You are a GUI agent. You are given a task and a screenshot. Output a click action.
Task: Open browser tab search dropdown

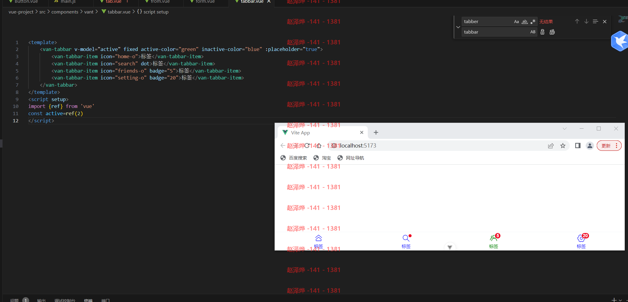(x=565, y=129)
